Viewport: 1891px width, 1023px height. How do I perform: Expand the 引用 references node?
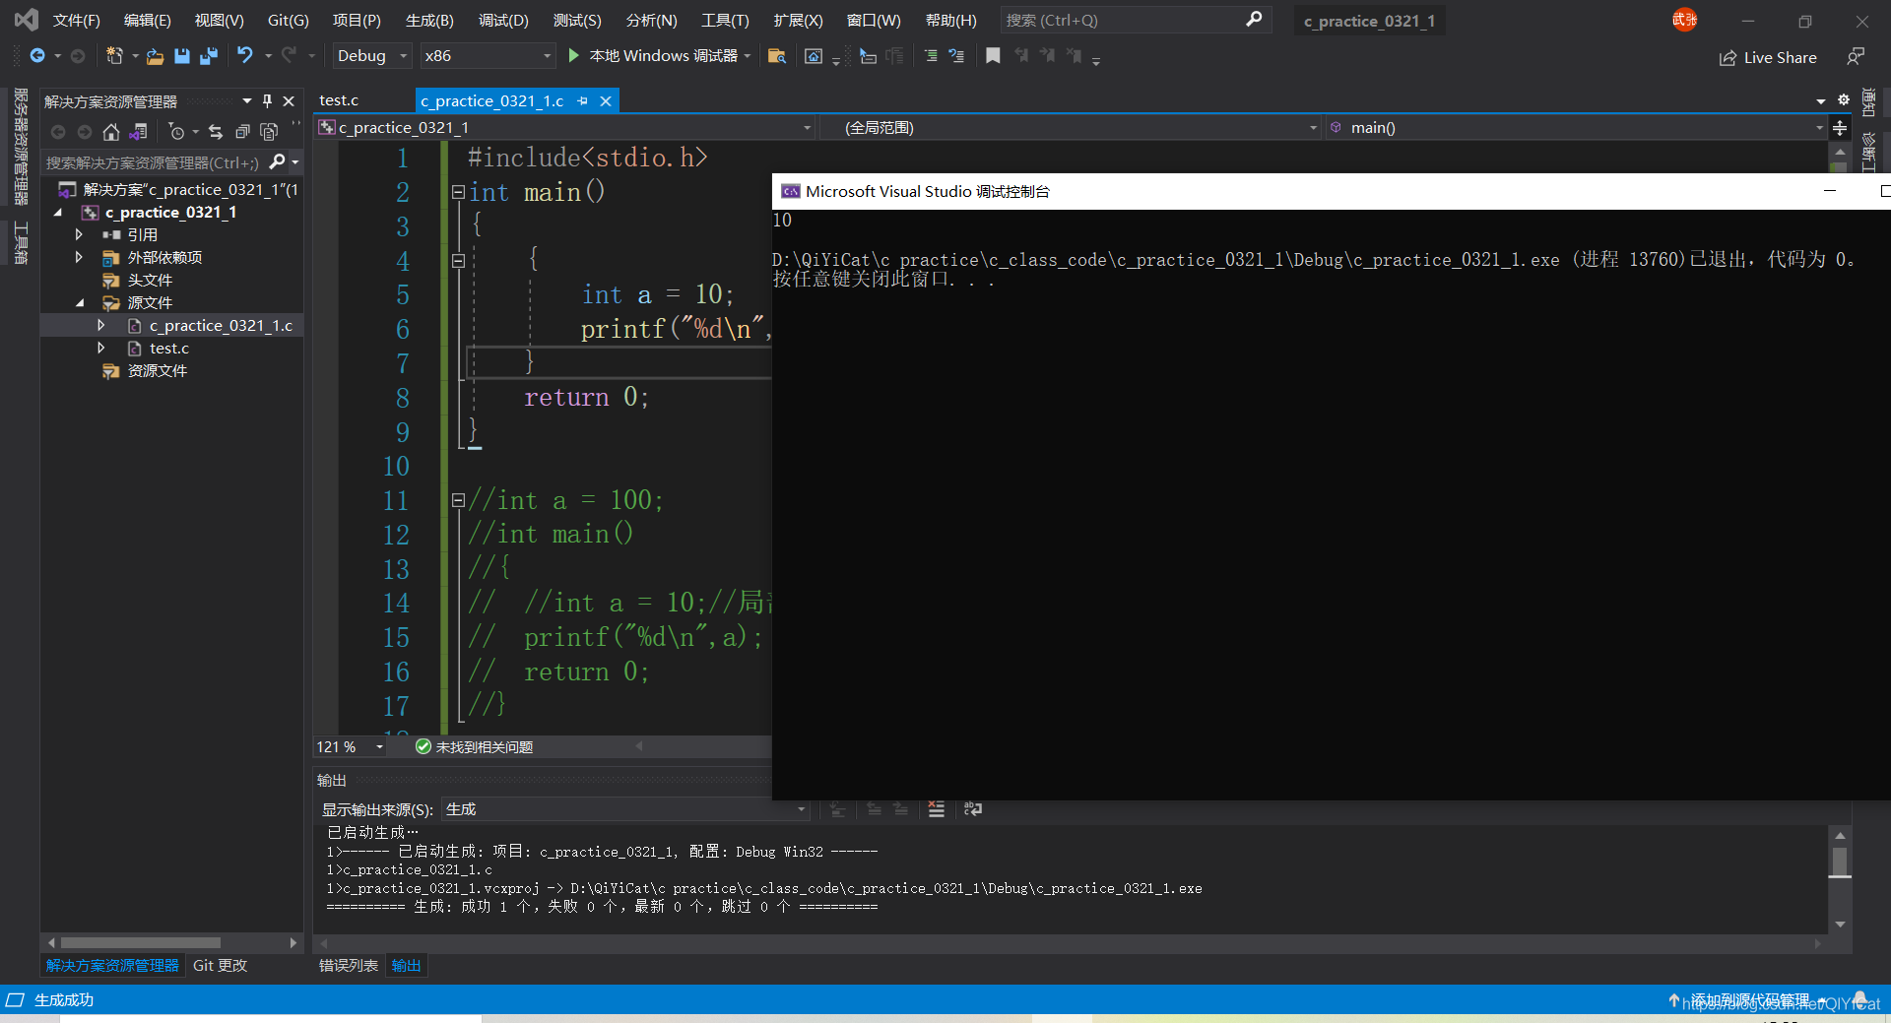pyautogui.click(x=79, y=234)
